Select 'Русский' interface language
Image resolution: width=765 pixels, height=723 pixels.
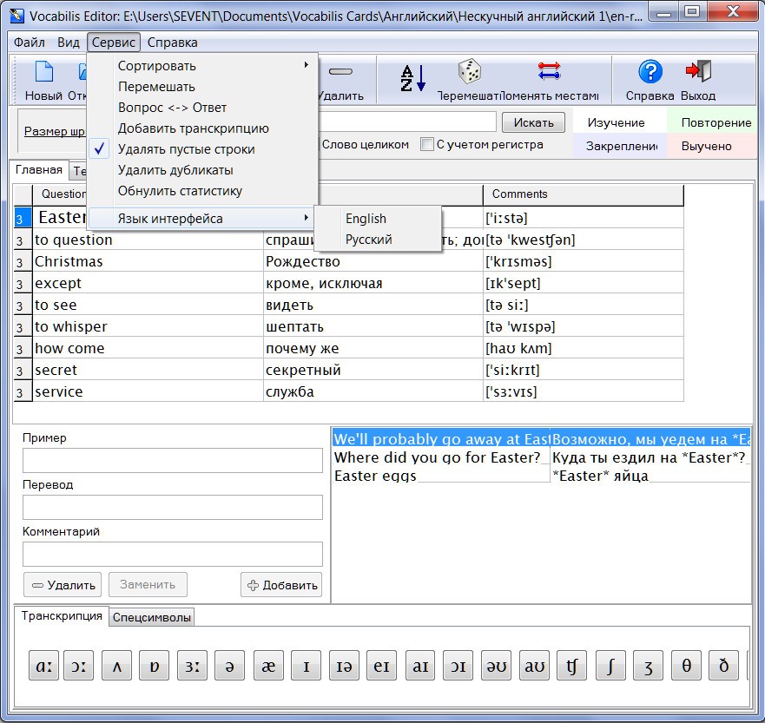point(378,240)
